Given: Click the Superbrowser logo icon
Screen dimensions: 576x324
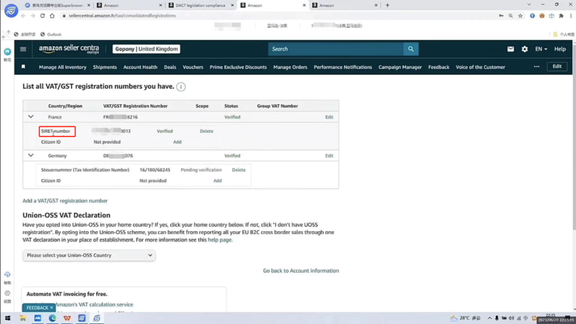Looking at the screenshot, I should pos(11,10).
